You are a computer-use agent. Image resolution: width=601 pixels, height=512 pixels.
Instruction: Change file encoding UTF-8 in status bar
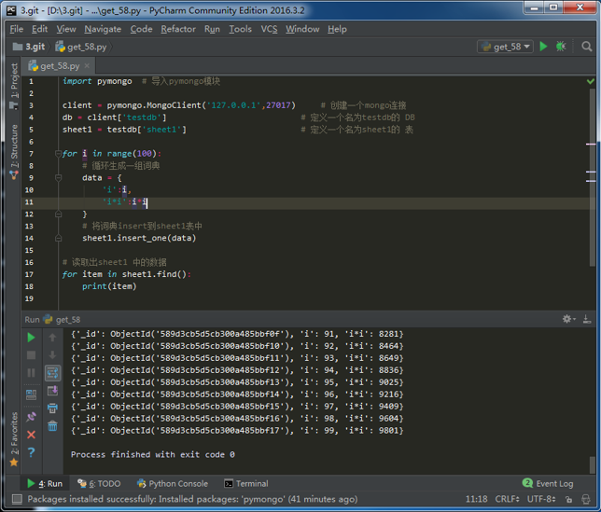click(x=541, y=499)
